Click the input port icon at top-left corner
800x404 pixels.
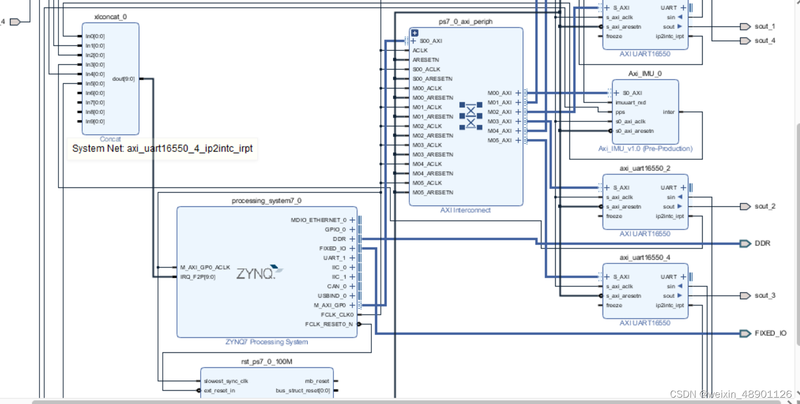point(15,21)
